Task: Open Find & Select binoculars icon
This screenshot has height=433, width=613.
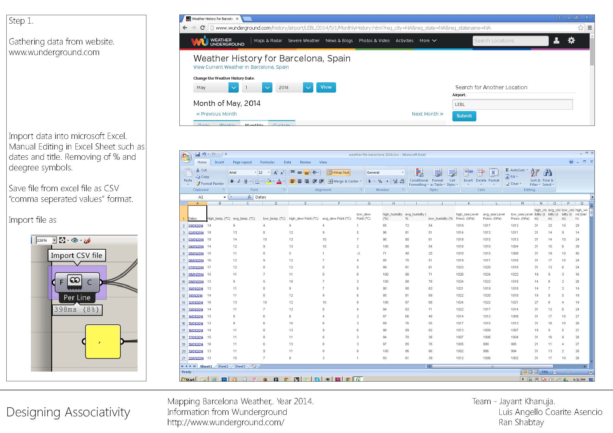Action: pyautogui.click(x=548, y=173)
